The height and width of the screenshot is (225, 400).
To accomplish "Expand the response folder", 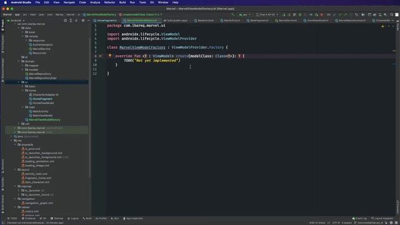I will [26, 40].
